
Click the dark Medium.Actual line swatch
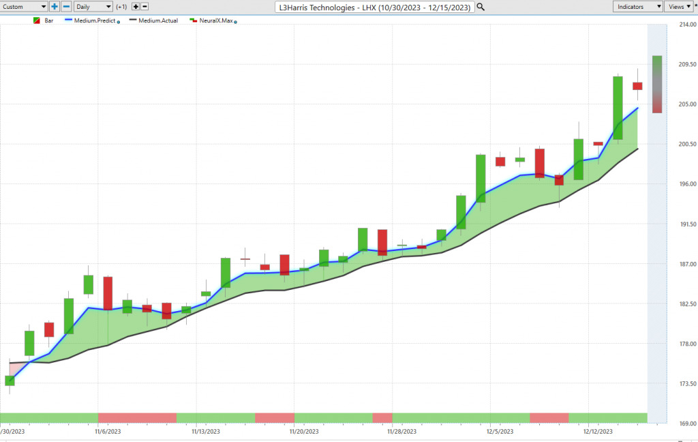pyautogui.click(x=133, y=20)
